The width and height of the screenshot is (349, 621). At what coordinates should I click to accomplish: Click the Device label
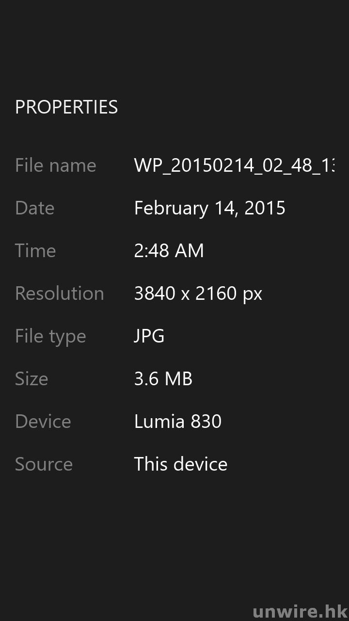pyautogui.click(x=43, y=422)
